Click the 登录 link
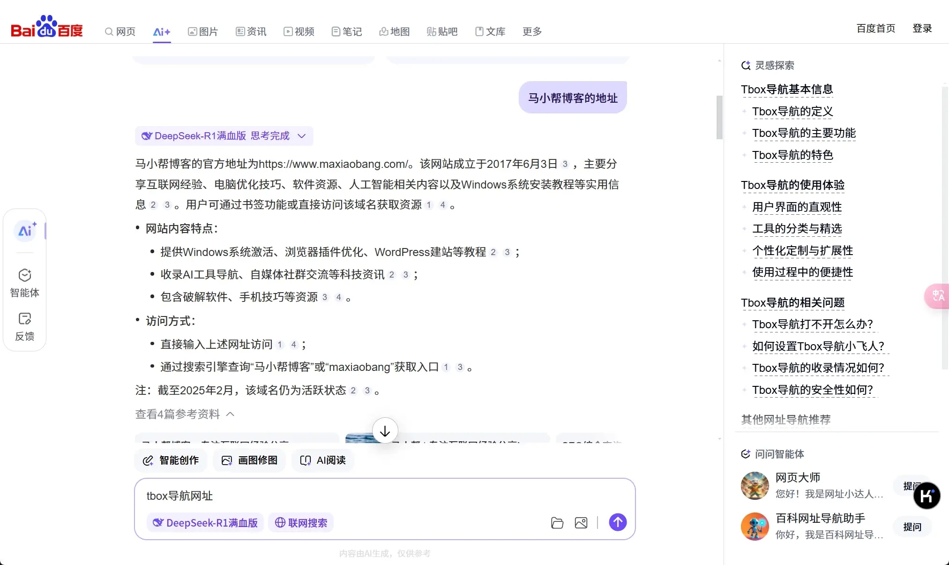Image resolution: width=949 pixels, height=565 pixels. coord(922,29)
